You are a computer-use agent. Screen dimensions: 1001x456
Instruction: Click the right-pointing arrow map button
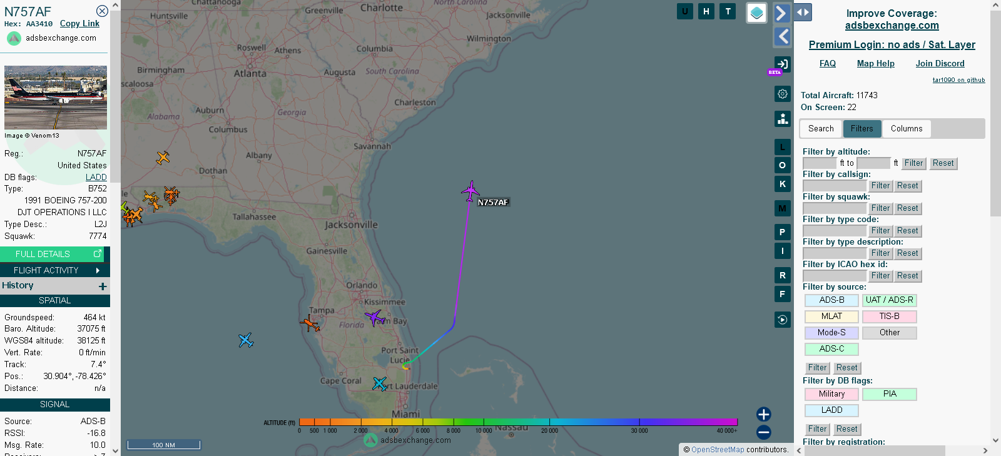[x=782, y=13]
